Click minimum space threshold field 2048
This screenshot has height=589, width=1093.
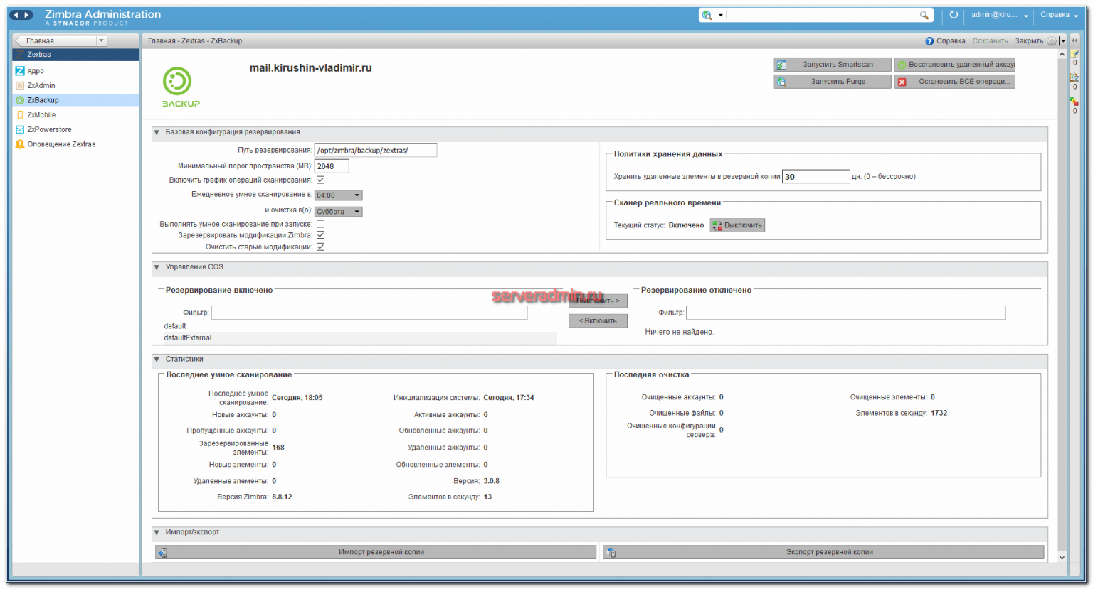coord(332,166)
